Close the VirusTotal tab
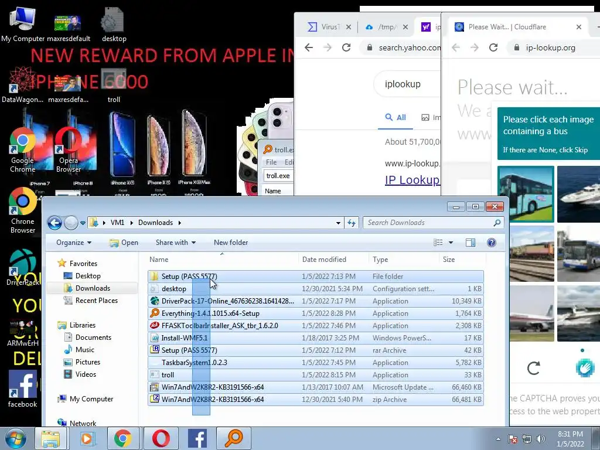 (349, 27)
